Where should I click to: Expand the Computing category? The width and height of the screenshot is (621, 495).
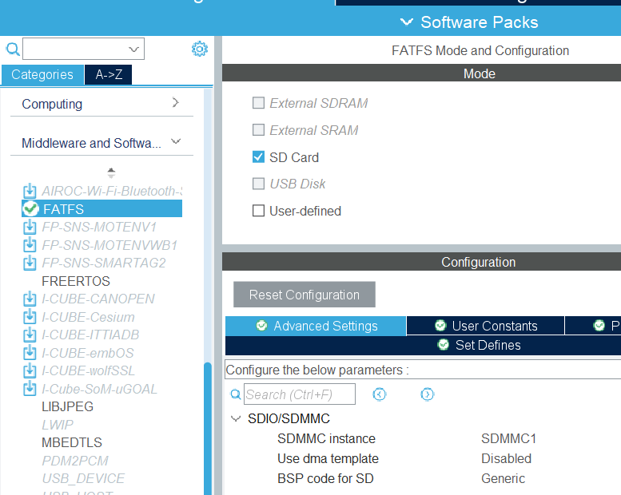(x=176, y=103)
